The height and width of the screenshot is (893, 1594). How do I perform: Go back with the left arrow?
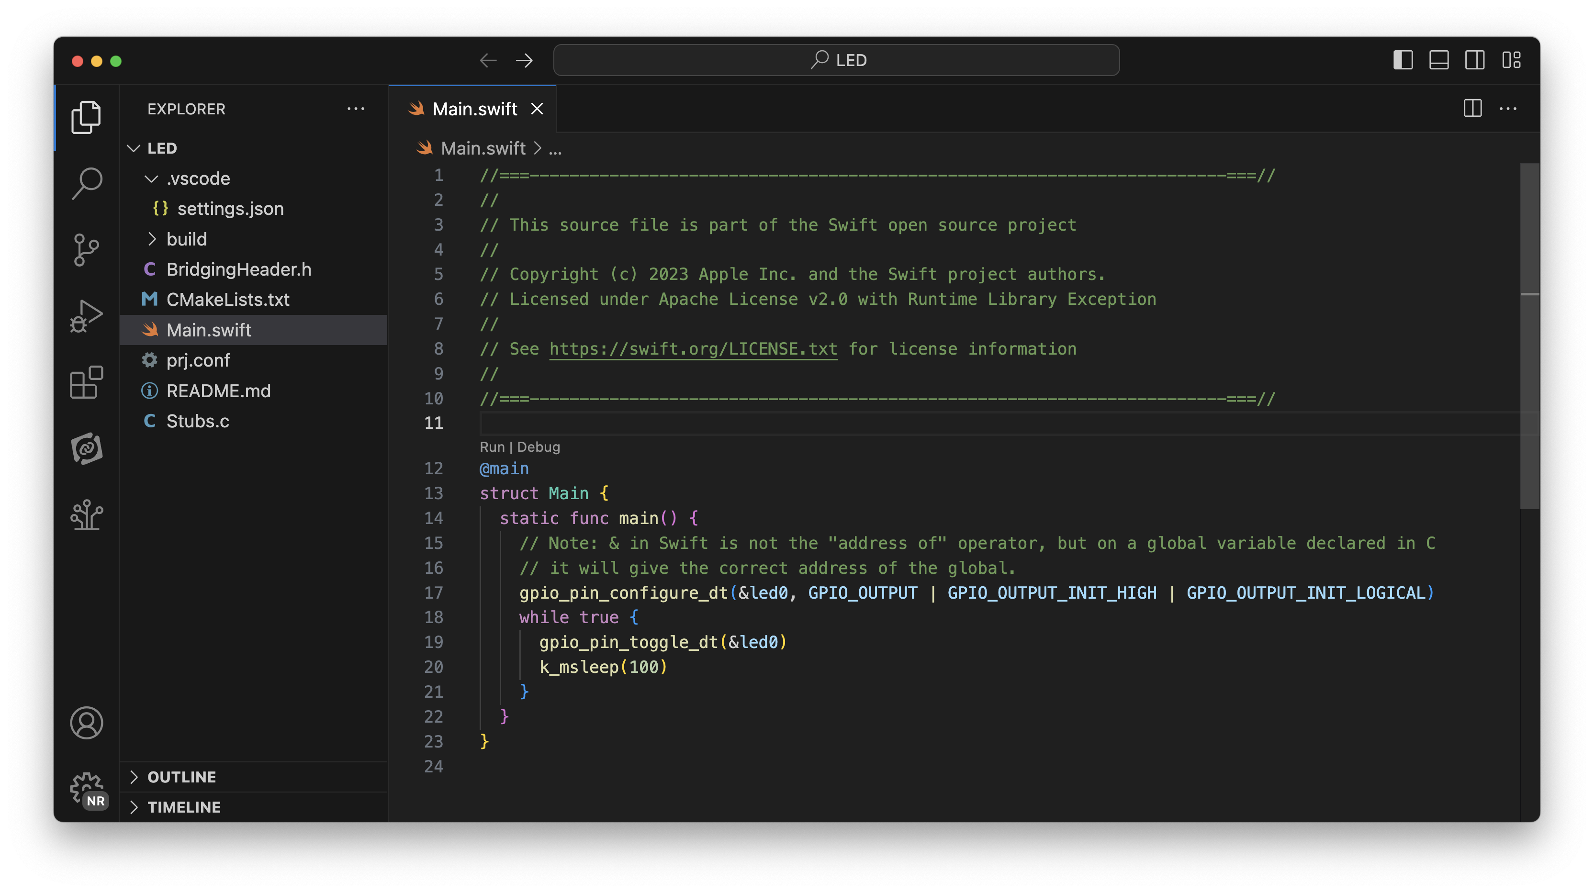(488, 60)
